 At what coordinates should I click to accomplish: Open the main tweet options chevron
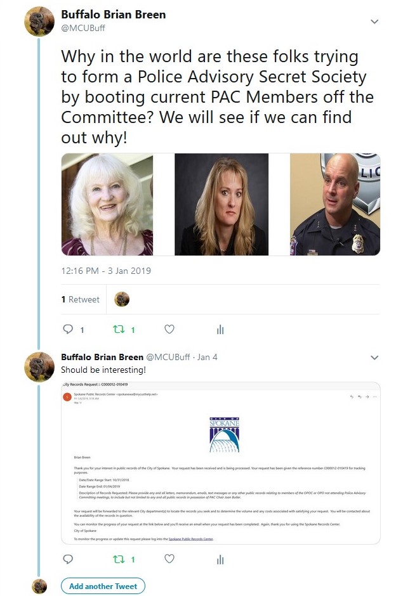[374, 22]
